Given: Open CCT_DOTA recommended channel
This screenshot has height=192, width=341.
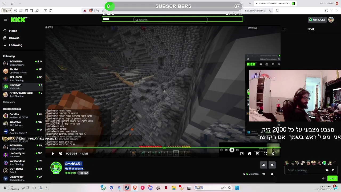Looking at the screenshot, I should click(x=23, y=170).
